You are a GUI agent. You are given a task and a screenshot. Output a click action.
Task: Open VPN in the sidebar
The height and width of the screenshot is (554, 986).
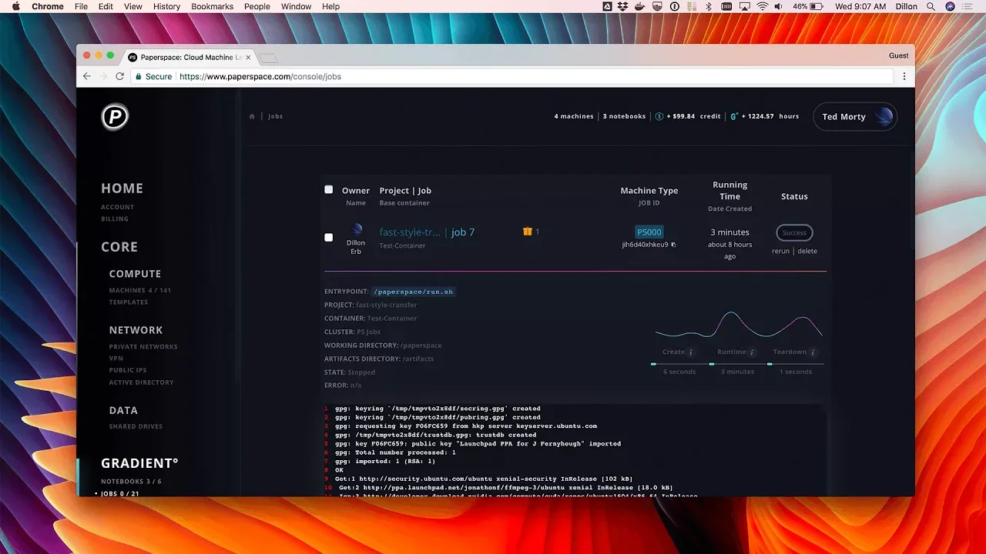click(x=116, y=358)
